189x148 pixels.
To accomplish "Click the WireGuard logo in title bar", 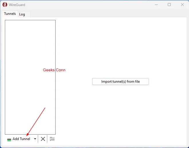I will (5, 5).
